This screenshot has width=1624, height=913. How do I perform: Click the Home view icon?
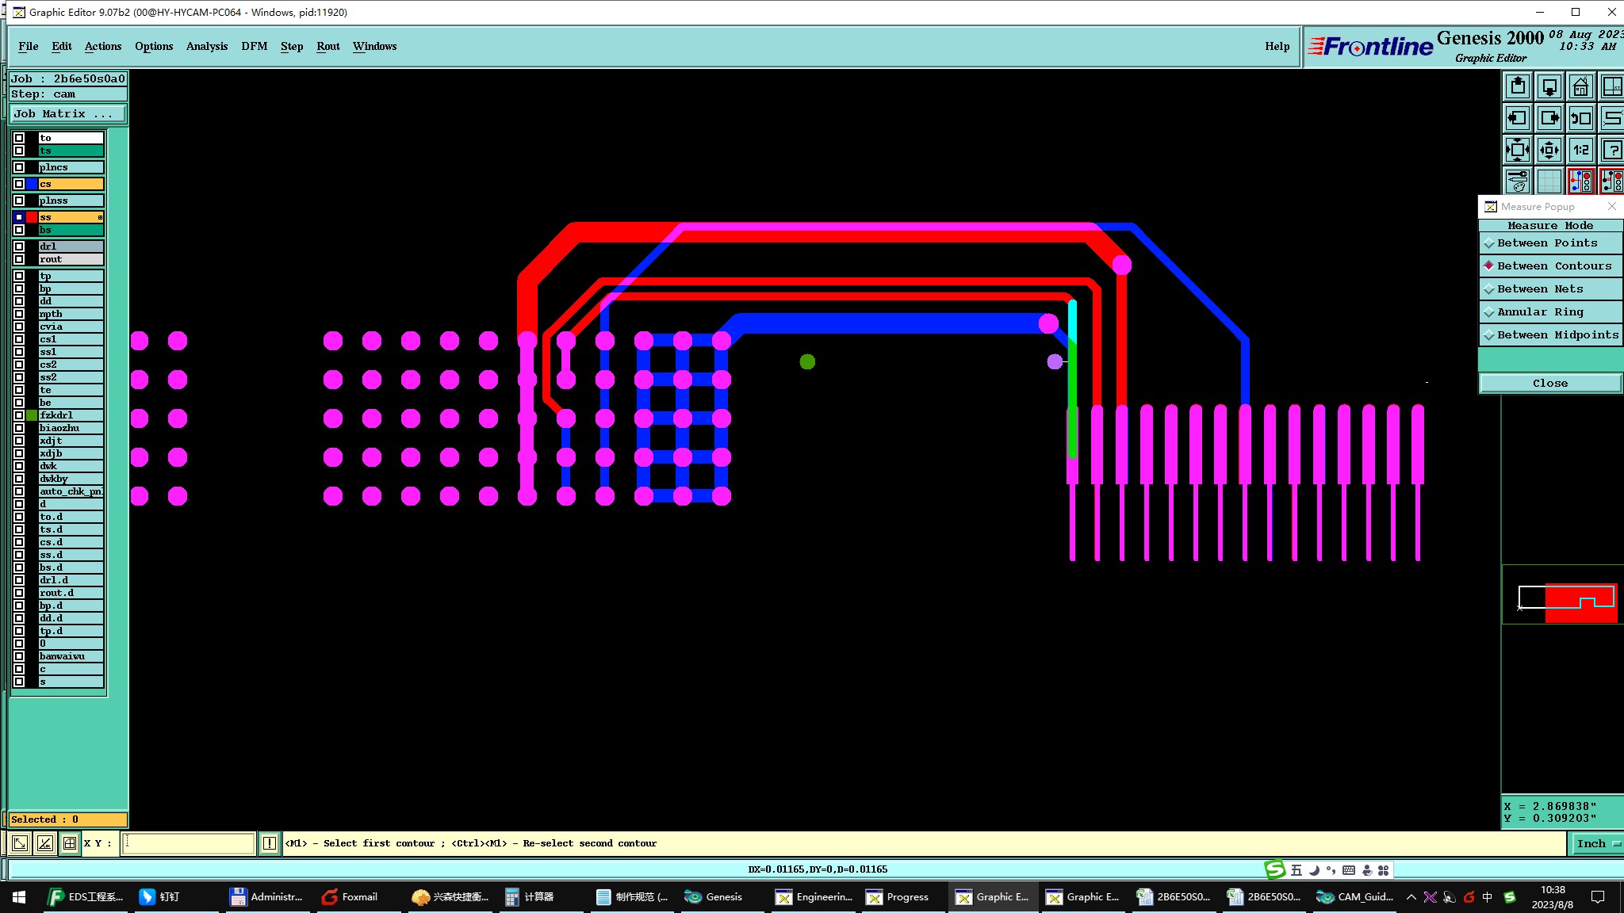[1580, 86]
